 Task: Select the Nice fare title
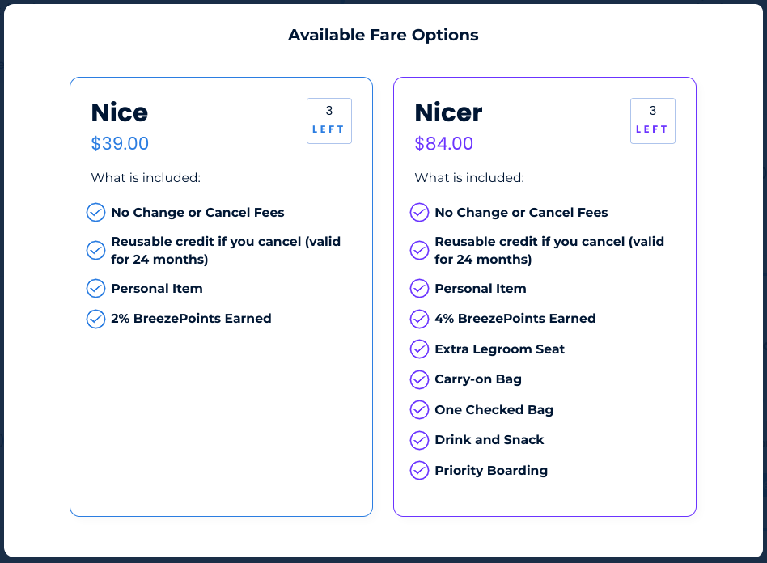click(x=120, y=112)
